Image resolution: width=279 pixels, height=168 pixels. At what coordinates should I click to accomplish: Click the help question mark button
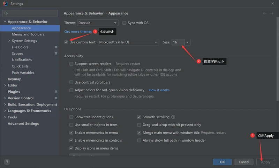click(x=7, y=162)
